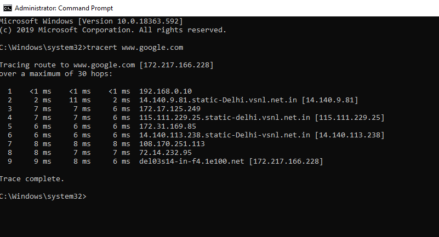Viewport: 439px width, 237px height.
Task: Click the 'over a maximum of 30 hops' line
Action: point(56,73)
